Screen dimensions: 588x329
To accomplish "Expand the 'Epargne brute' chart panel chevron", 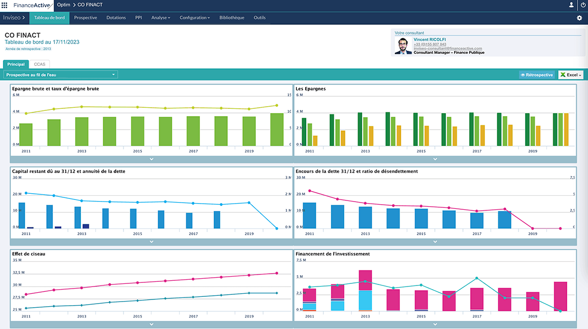I will (152, 159).
